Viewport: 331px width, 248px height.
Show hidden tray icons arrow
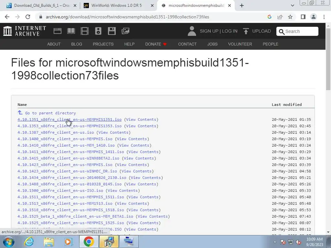click(x=275, y=242)
